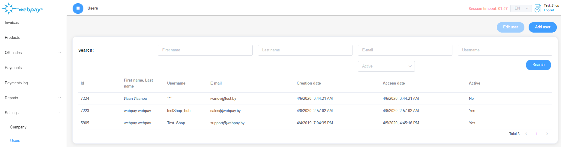Click the Logout link
This screenshot has width=561, height=147.
point(549,10)
